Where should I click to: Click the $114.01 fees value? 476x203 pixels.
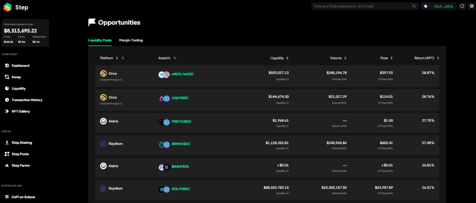pyautogui.click(x=386, y=97)
